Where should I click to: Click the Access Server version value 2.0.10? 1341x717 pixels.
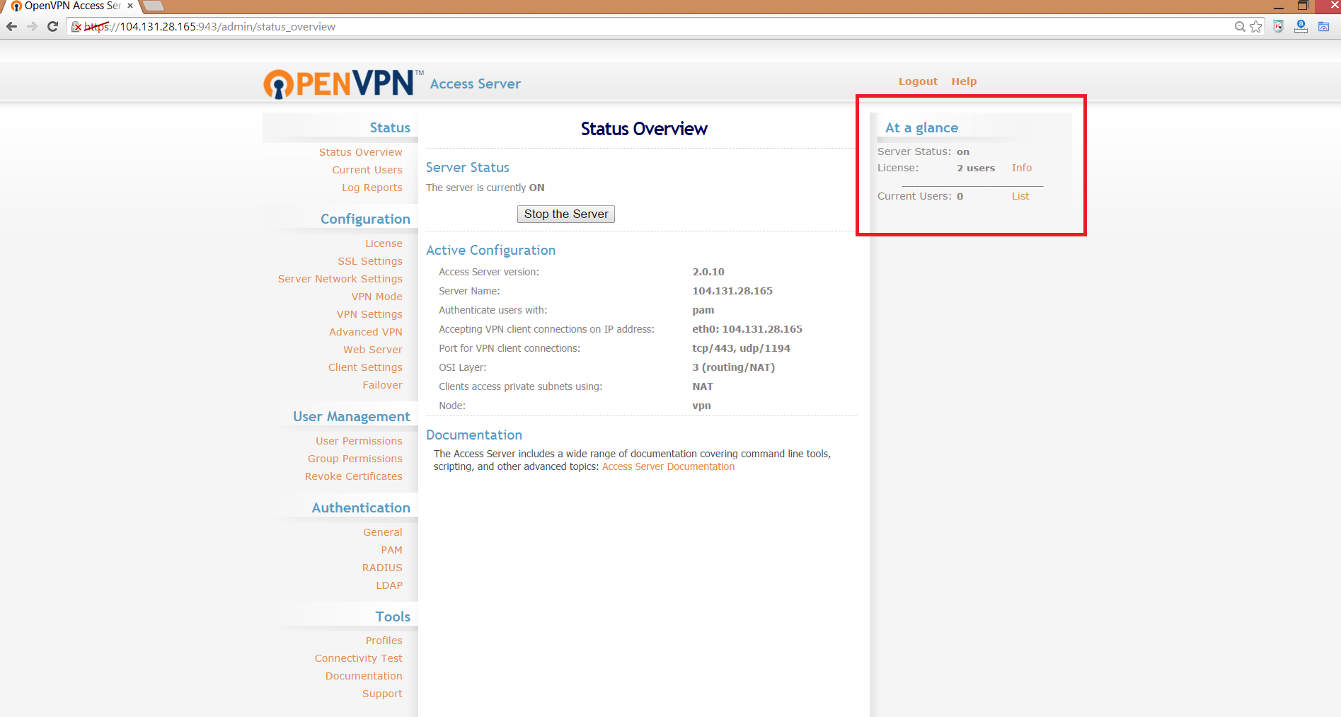pos(708,272)
